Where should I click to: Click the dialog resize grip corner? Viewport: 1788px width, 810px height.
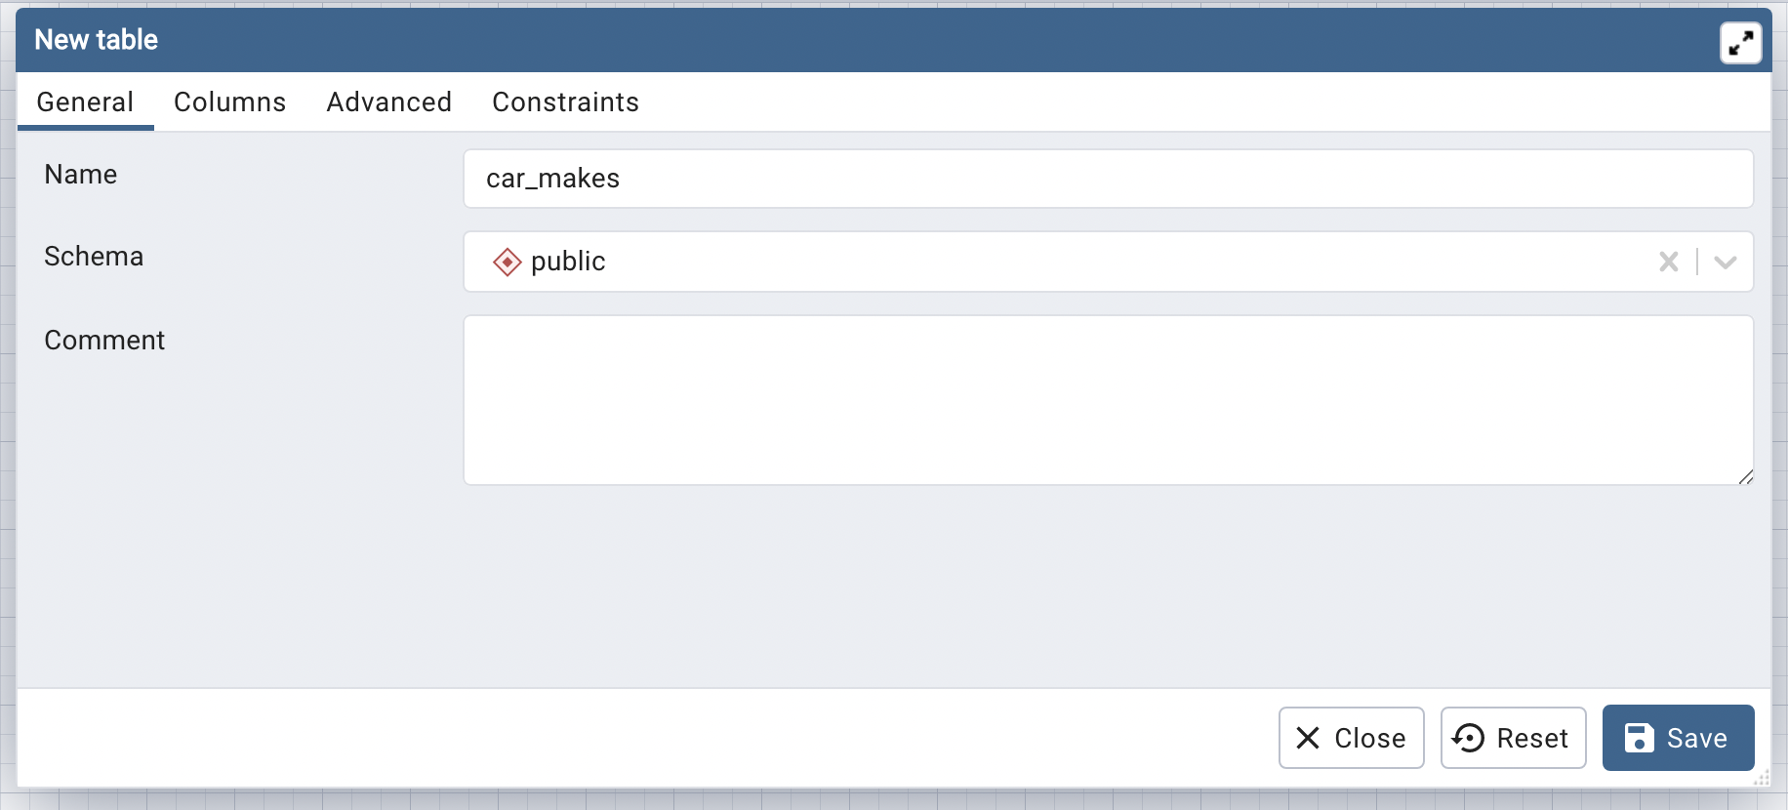pos(1762,778)
